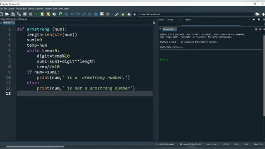Maximize the current pane

[102, 14]
